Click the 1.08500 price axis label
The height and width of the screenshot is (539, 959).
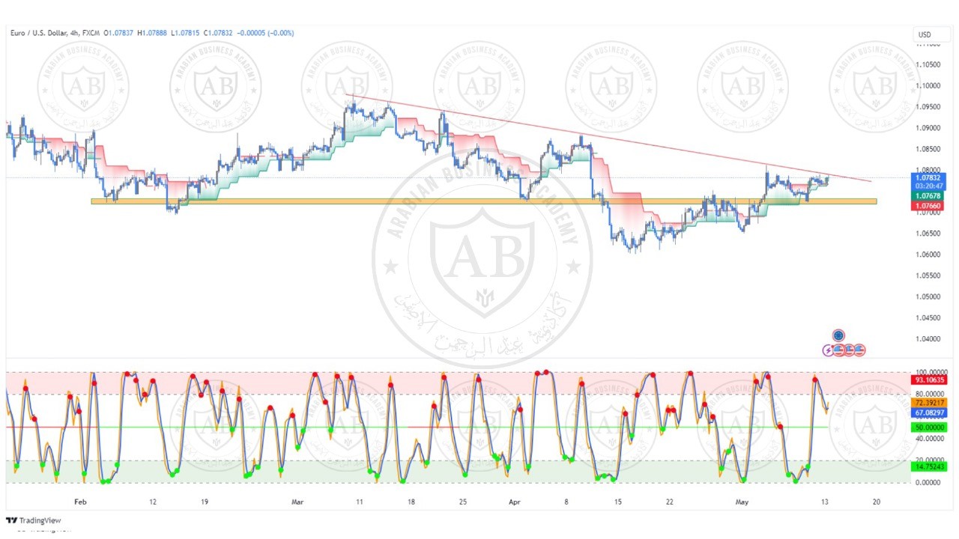click(x=928, y=149)
